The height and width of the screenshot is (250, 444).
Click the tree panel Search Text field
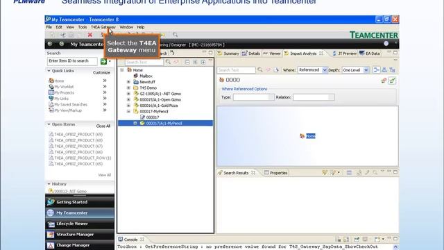pyautogui.click(x=144, y=62)
